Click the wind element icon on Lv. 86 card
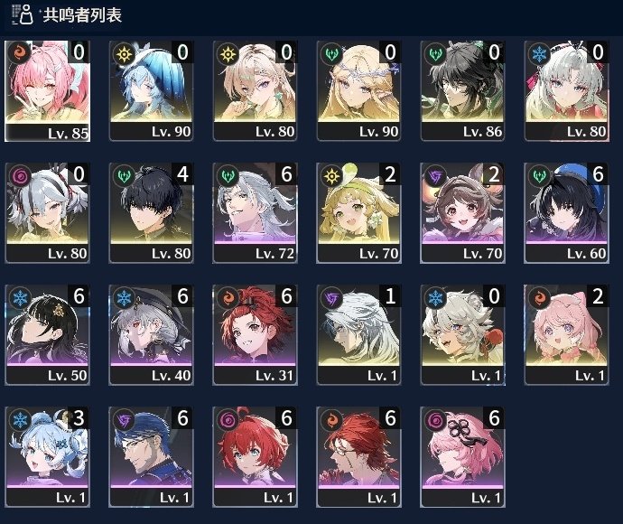The height and width of the screenshot is (524, 623). click(x=435, y=53)
